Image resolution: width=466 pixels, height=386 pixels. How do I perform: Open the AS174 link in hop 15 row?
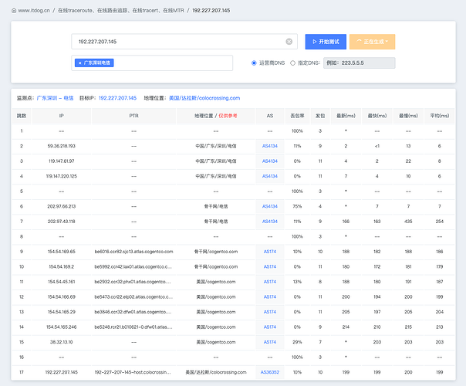tap(270, 342)
